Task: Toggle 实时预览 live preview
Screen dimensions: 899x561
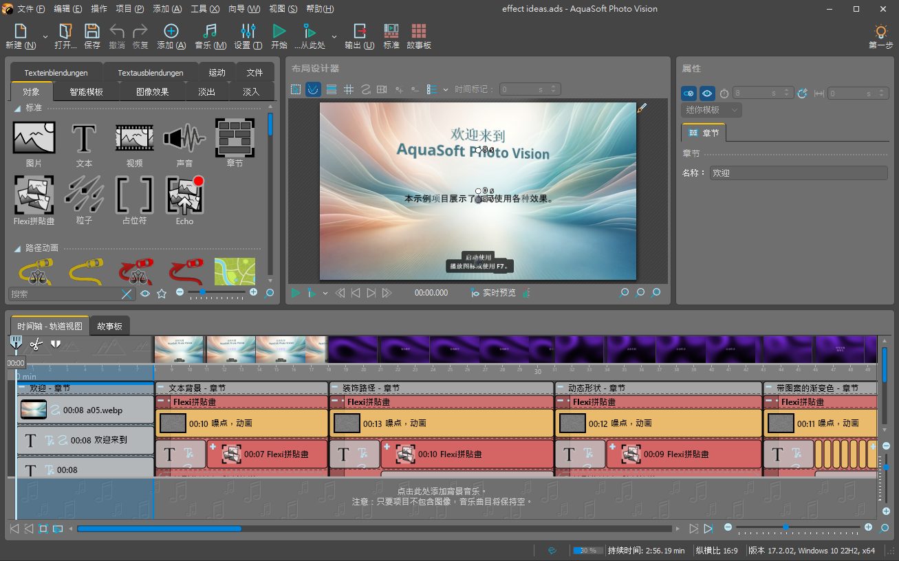Action: 493,293
